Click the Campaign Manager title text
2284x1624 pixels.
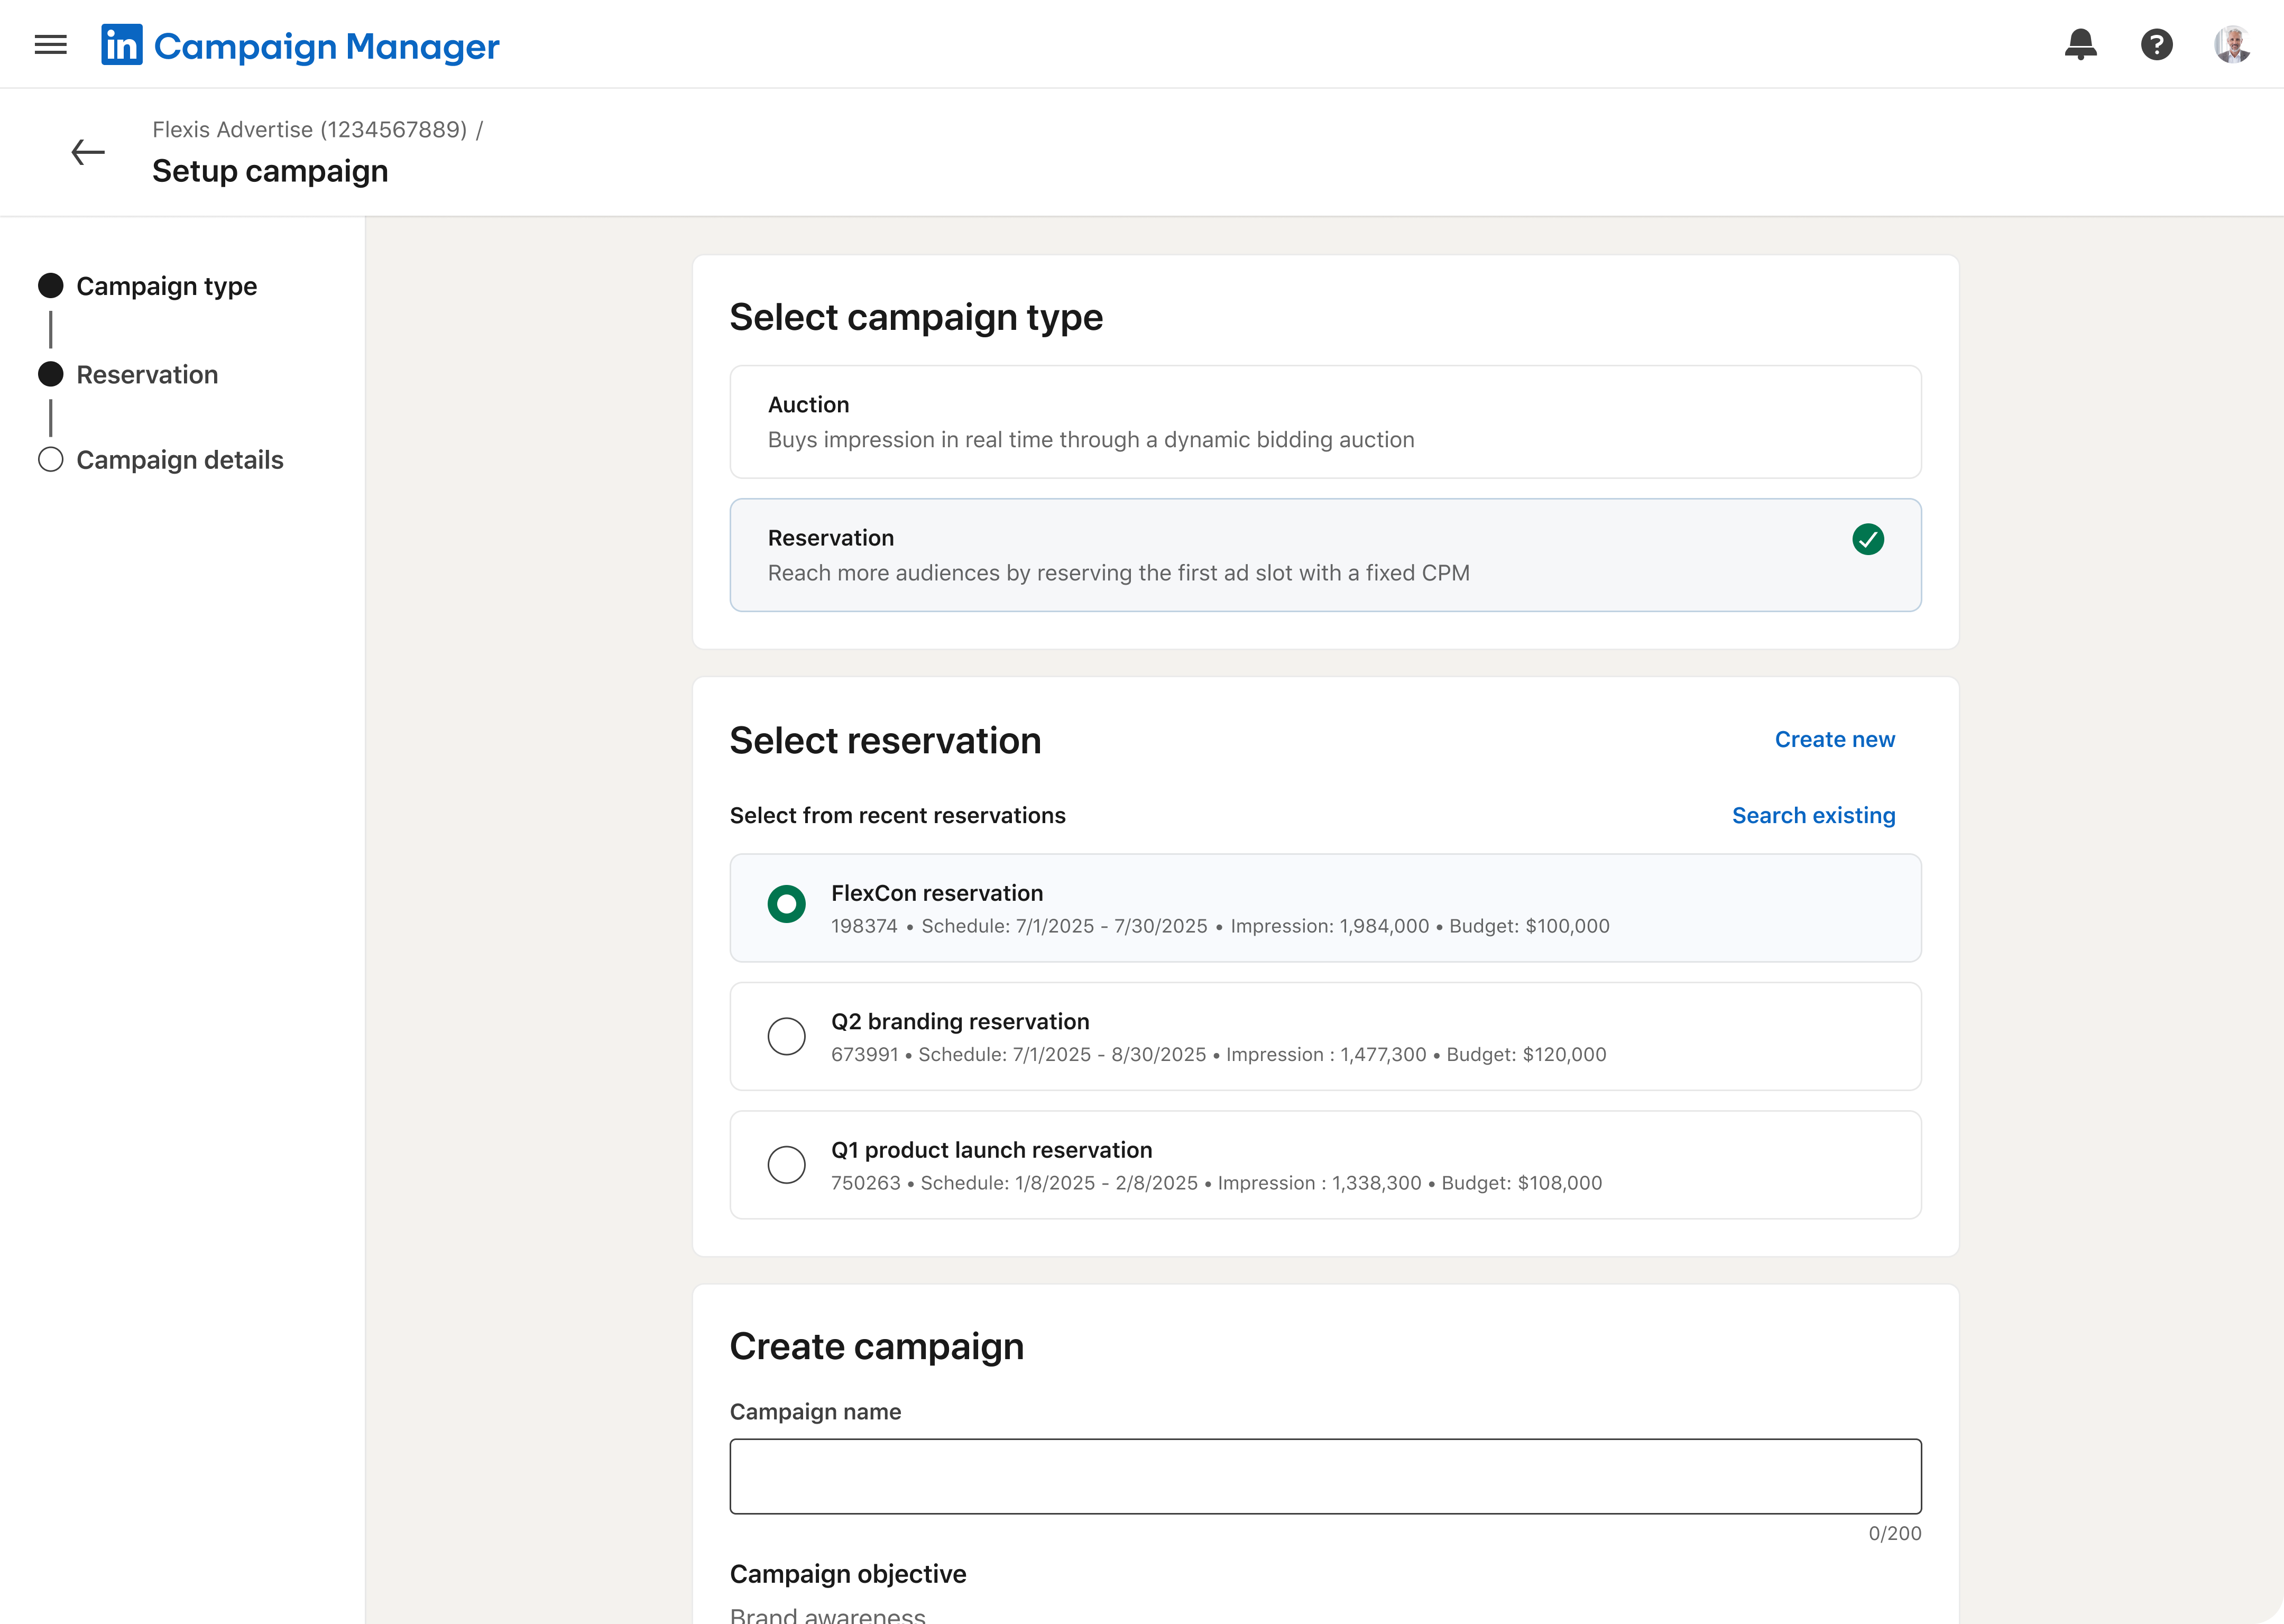point(326,46)
